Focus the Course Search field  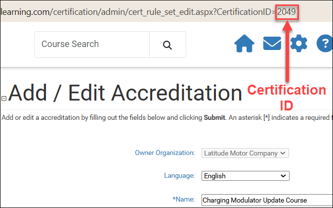(92, 45)
